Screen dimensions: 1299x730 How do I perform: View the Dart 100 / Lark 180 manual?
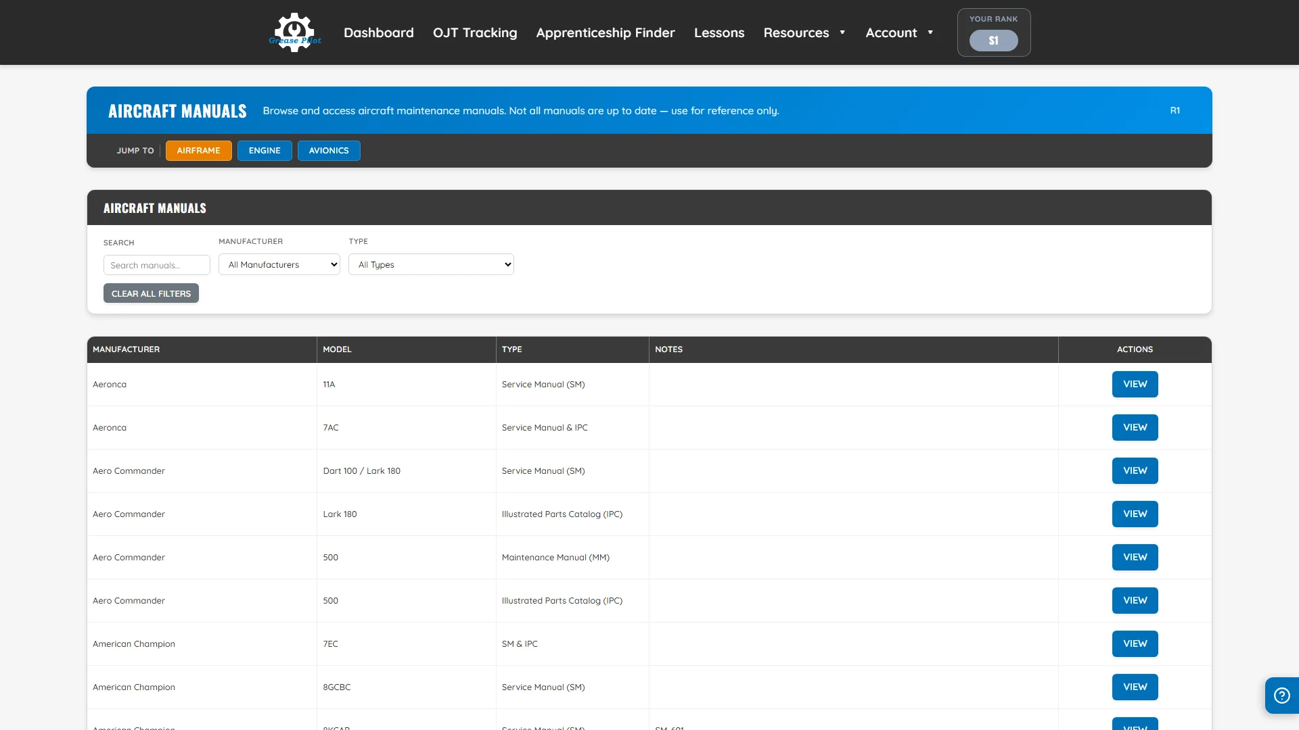(1135, 470)
